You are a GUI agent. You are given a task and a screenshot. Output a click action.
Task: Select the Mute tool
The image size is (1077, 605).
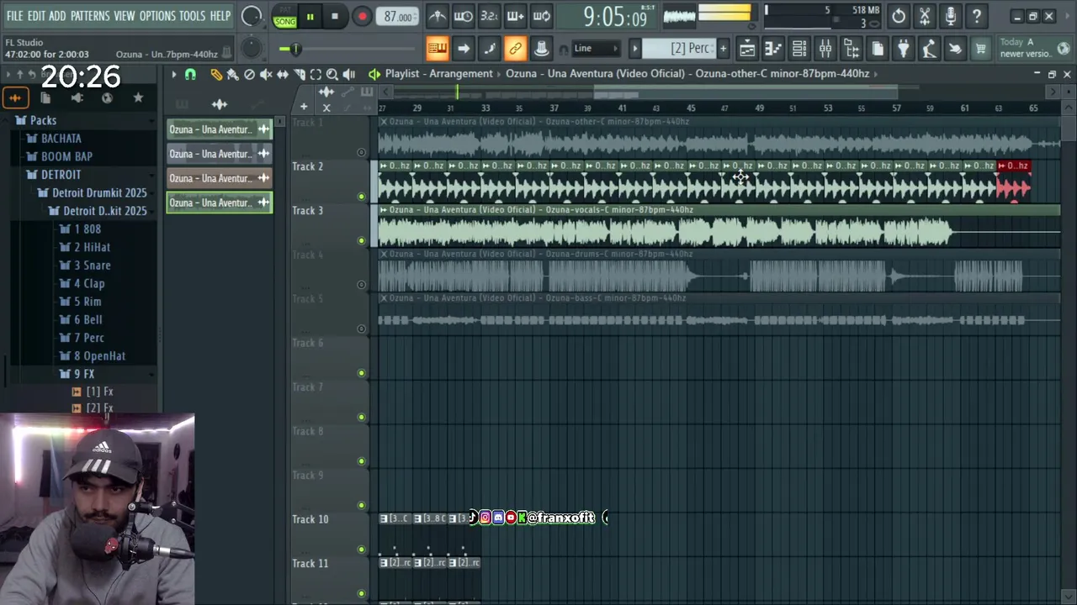pos(266,74)
